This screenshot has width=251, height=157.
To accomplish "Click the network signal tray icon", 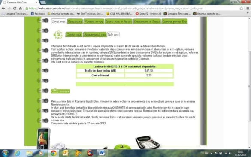I will click(225, 153).
